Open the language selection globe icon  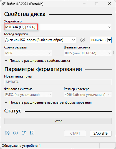[7, 133]
